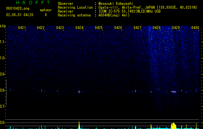203x129 pixels.
Task: Click the long red echo near 0429
Action: 174,92
